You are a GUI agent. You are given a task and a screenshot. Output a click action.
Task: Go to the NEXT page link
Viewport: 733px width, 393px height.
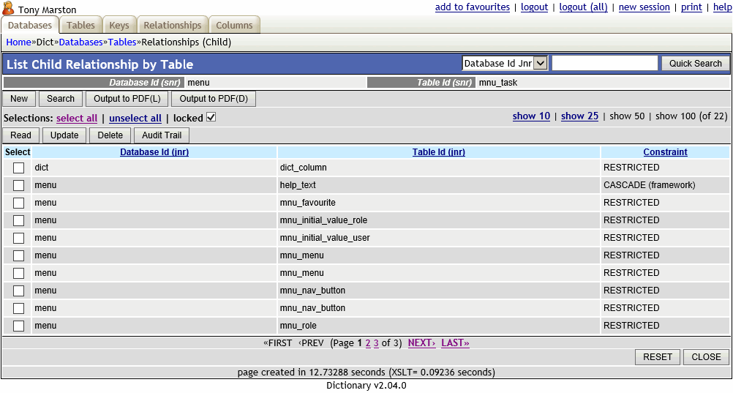(421, 343)
